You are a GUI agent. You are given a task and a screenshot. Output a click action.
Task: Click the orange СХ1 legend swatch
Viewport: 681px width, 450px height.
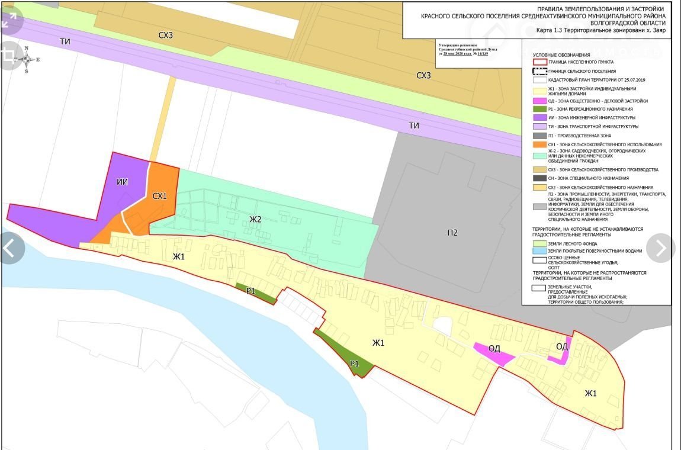pos(539,144)
